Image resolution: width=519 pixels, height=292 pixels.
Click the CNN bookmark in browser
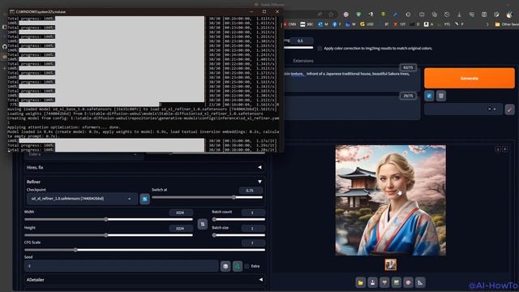(290, 24)
